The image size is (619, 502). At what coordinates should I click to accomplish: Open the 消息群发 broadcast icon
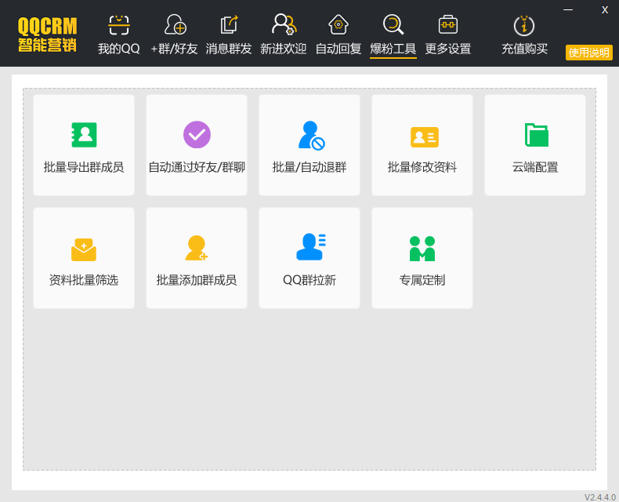[229, 24]
